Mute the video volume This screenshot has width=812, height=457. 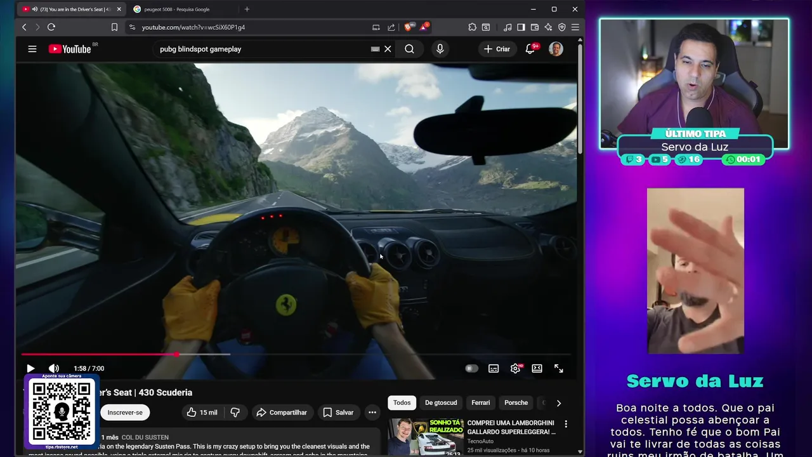[54, 368]
